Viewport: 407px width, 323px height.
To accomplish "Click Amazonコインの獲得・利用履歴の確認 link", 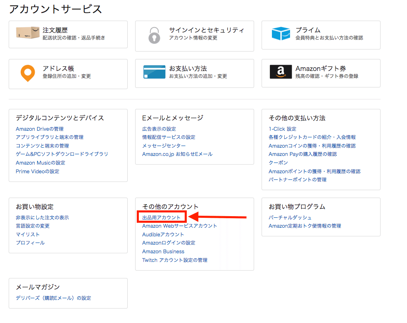I will coord(312,146).
